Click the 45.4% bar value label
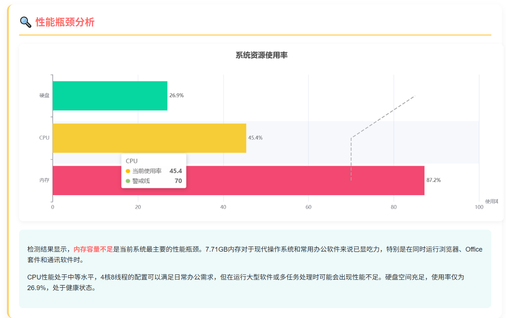Image resolution: width=506 pixels, height=318 pixels. (255, 138)
